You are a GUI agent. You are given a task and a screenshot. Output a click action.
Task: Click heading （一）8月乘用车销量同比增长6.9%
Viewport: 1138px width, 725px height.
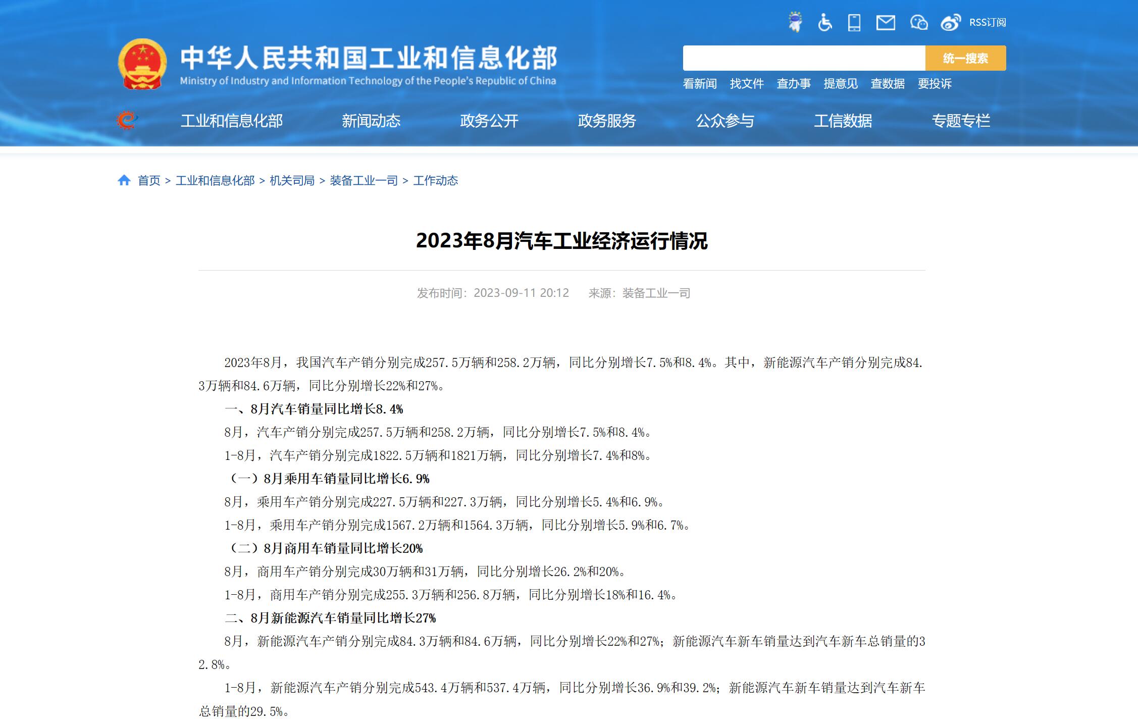(x=327, y=479)
